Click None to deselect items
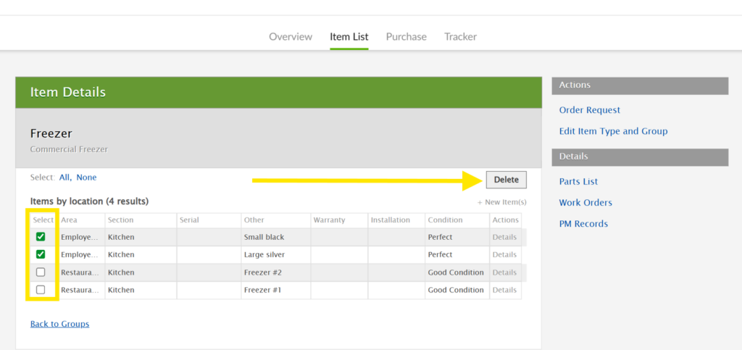The image size is (742, 350). pos(86,178)
